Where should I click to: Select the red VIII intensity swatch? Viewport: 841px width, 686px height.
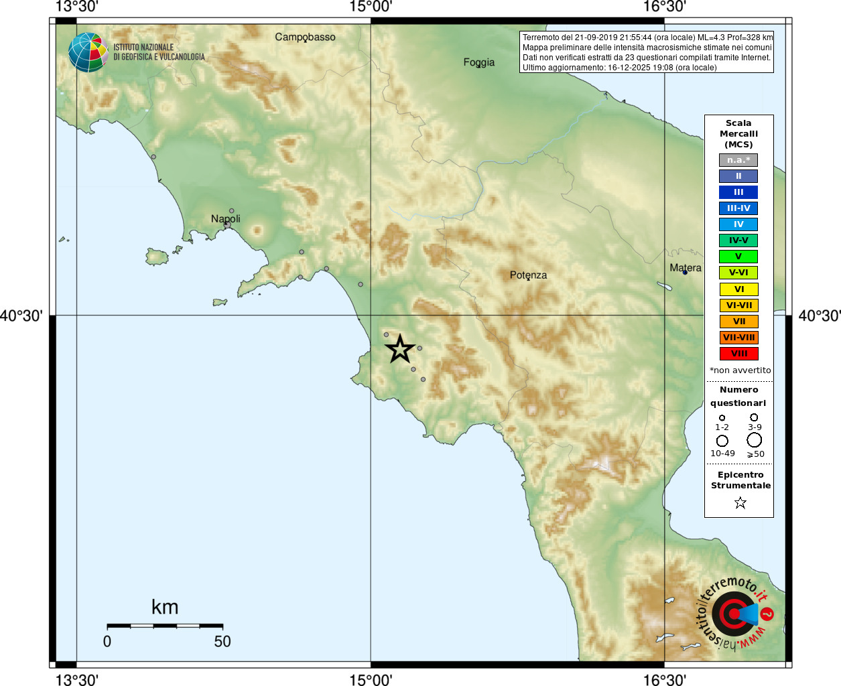tap(738, 354)
